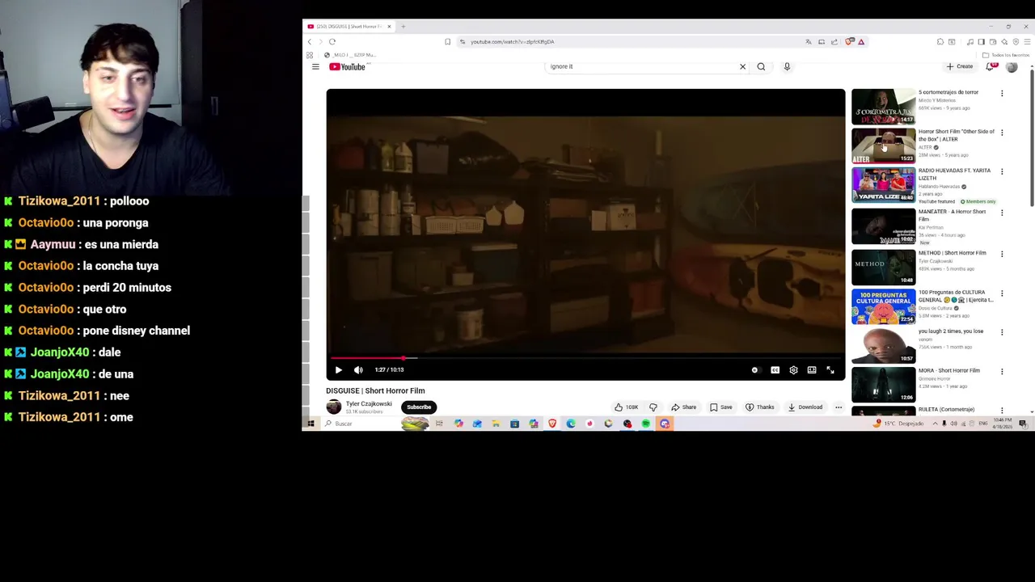Open the Create button on YouTube
1035x582 pixels.
tap(960, 66)
